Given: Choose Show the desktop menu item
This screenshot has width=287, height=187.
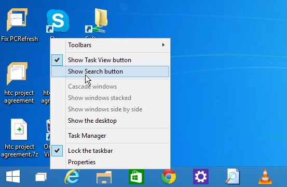Looking at the screenshot, I should coord(110,121).
